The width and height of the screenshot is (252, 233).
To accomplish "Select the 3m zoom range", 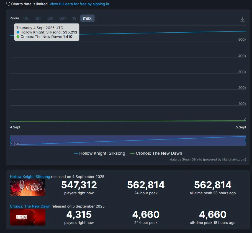I will pos(50,18).
